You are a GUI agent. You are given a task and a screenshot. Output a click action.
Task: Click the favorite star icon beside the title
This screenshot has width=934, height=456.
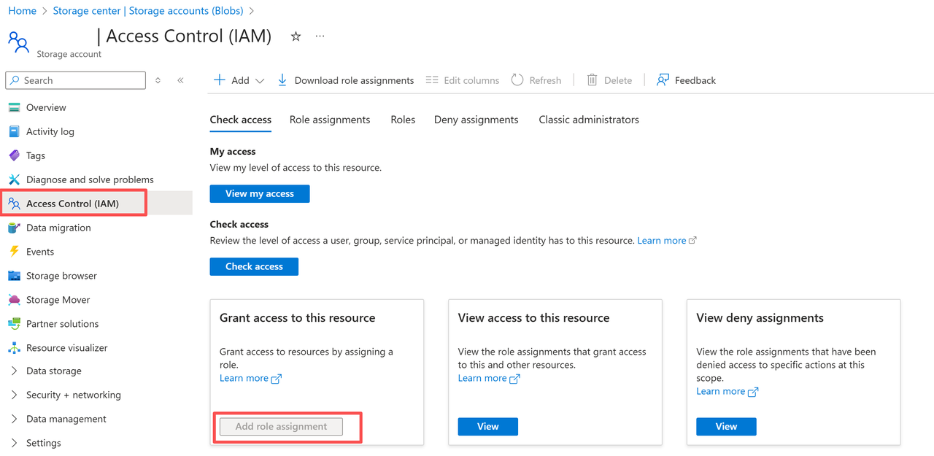click(296, 36)
